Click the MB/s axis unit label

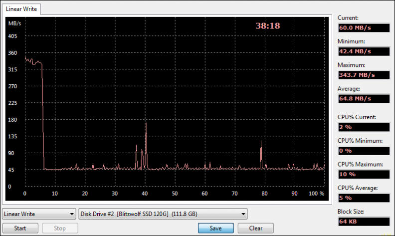14,23
